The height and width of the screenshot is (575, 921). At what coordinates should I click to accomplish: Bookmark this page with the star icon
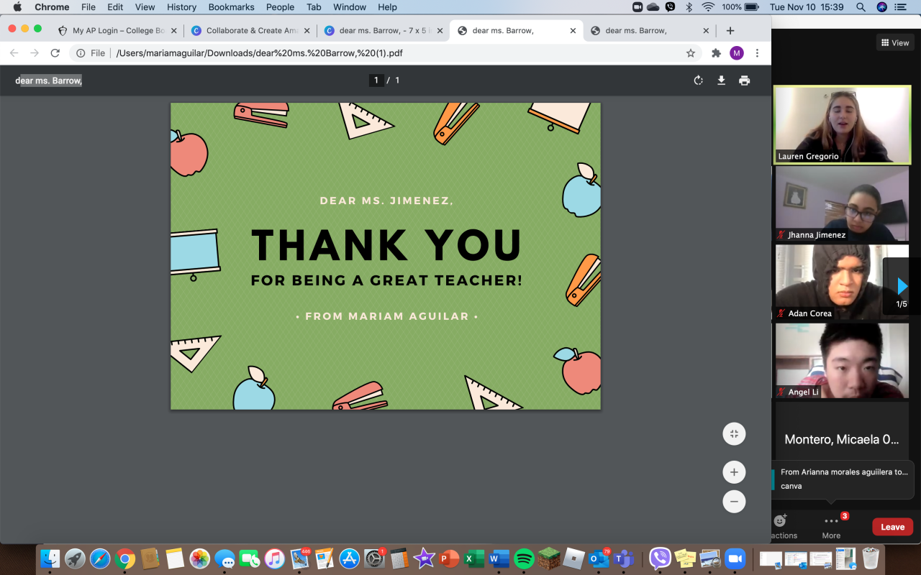(691, 53)
